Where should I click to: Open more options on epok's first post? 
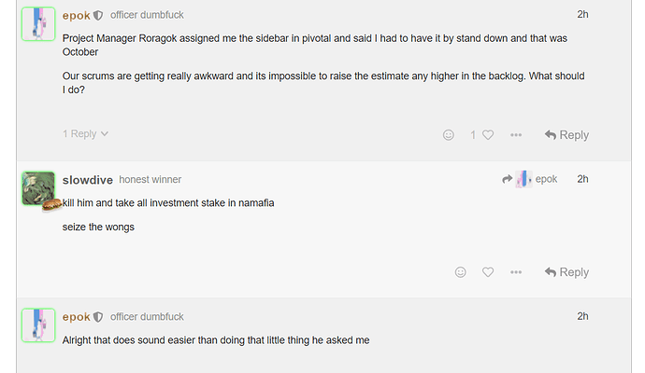(x=516, y=135)
